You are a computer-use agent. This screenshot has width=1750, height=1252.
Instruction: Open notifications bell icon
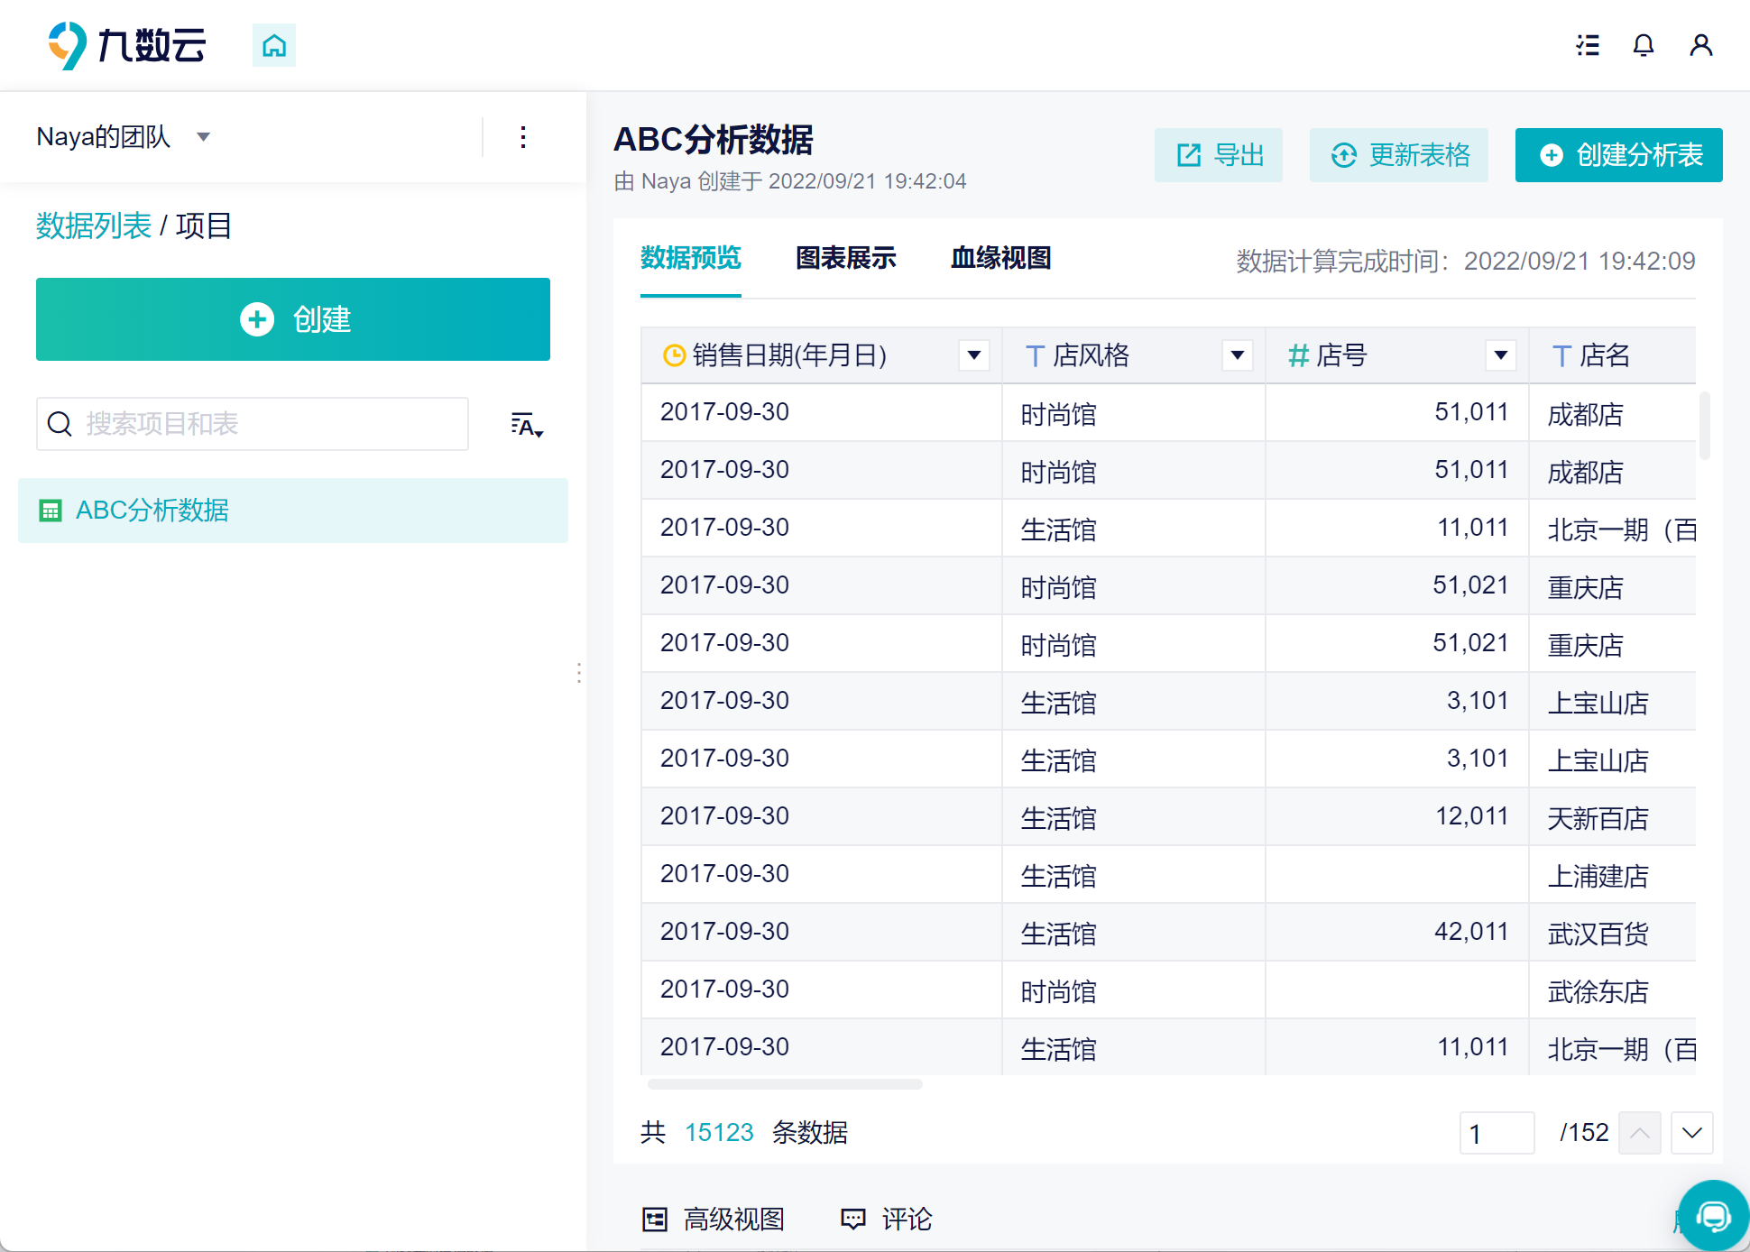pyautogui.click(x=1644, y=45)
